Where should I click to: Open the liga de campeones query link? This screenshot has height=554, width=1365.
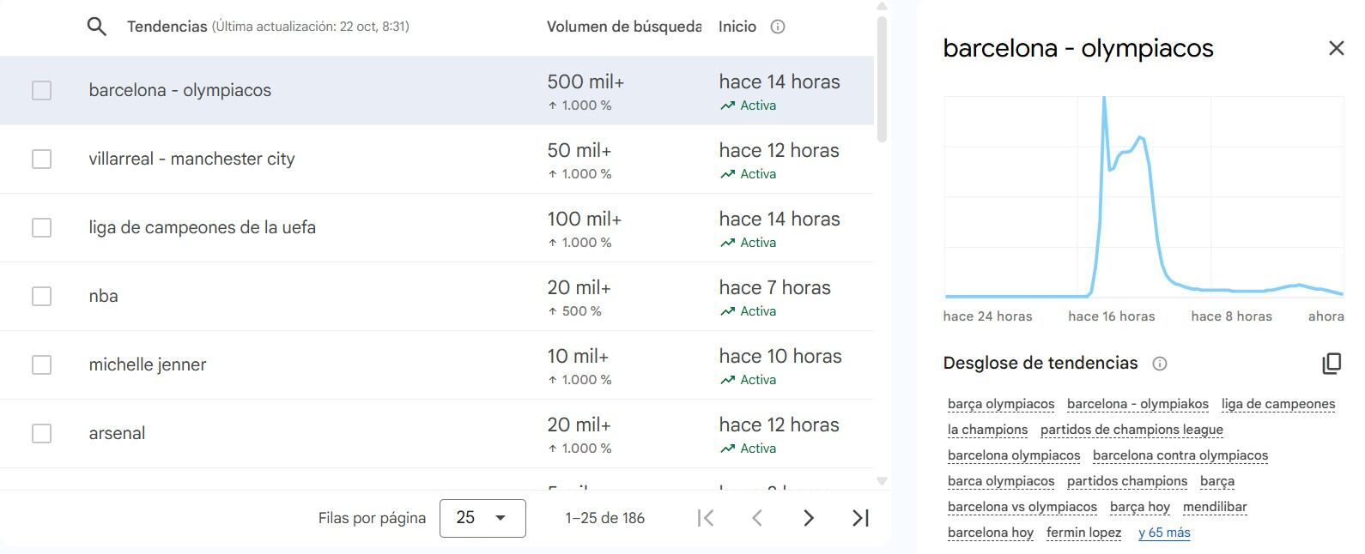[x=1278, y=404]
